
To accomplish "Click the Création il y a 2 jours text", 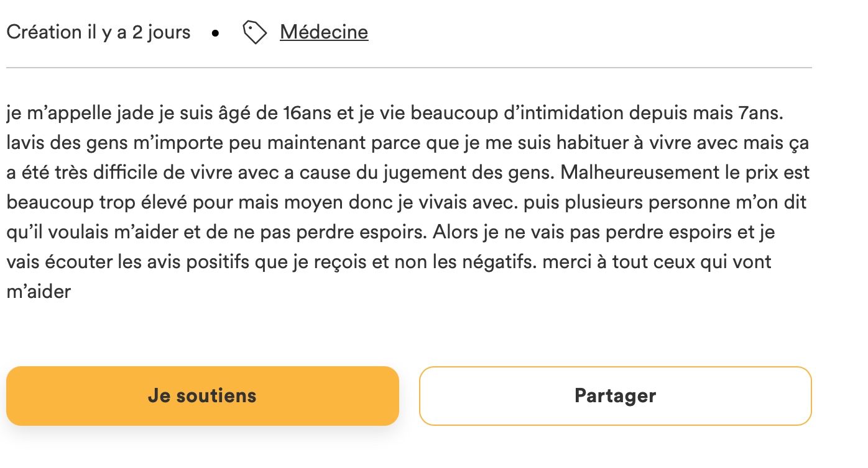I will tap(99, 32).
